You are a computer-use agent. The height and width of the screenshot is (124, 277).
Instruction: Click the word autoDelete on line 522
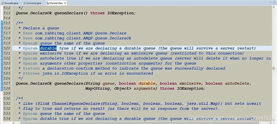[x=52, y=58]
